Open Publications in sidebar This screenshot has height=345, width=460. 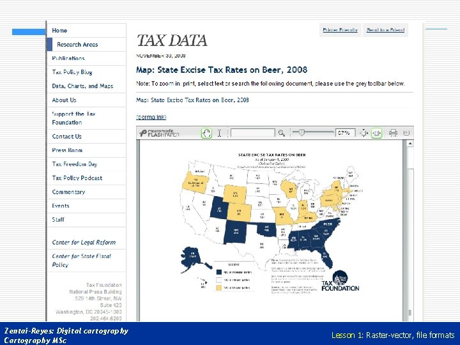68,58
